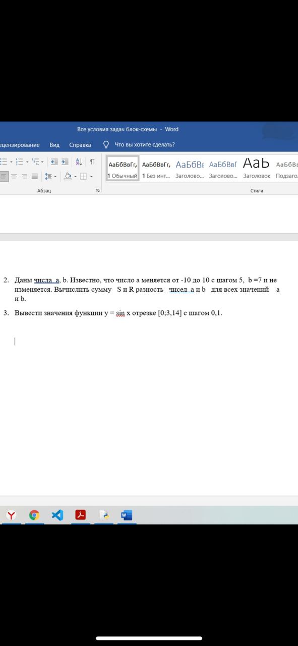Image resolution: width=298 pixels, height=646 pixels.
Task: Click the word "sin" in item 3
Action: (x=120, y=313)
